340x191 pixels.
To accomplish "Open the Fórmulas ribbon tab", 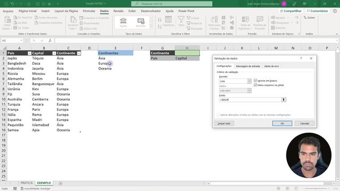I will (x=89, y=11).
